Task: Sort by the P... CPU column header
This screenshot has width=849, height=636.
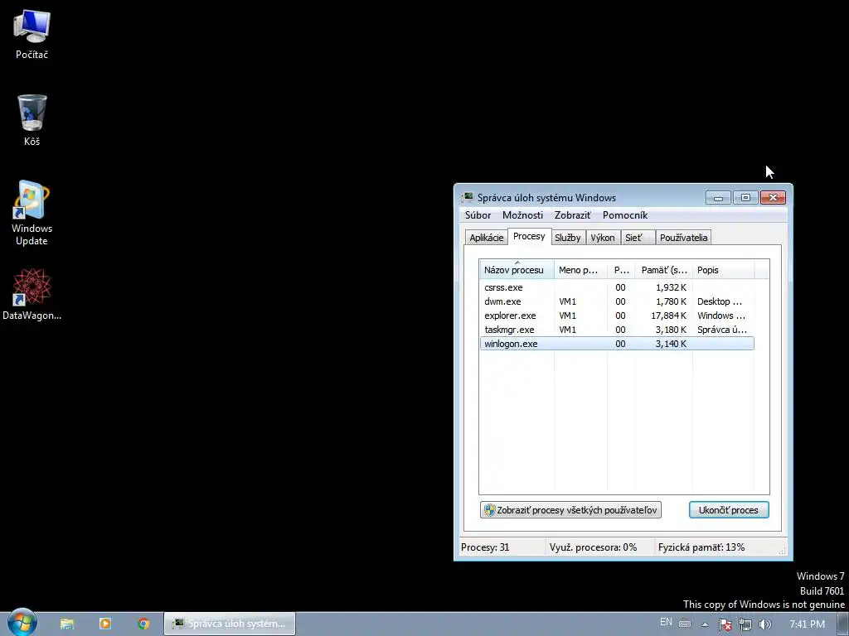Action: [621, 270]
